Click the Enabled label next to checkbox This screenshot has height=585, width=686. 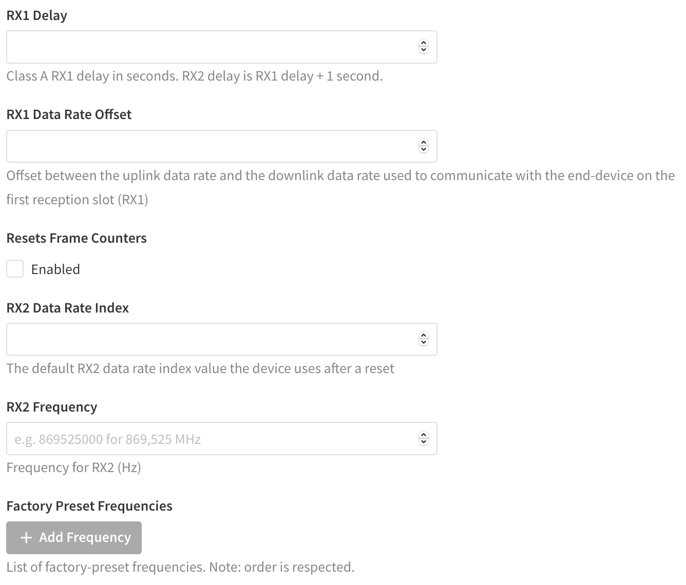coord(55,269)
